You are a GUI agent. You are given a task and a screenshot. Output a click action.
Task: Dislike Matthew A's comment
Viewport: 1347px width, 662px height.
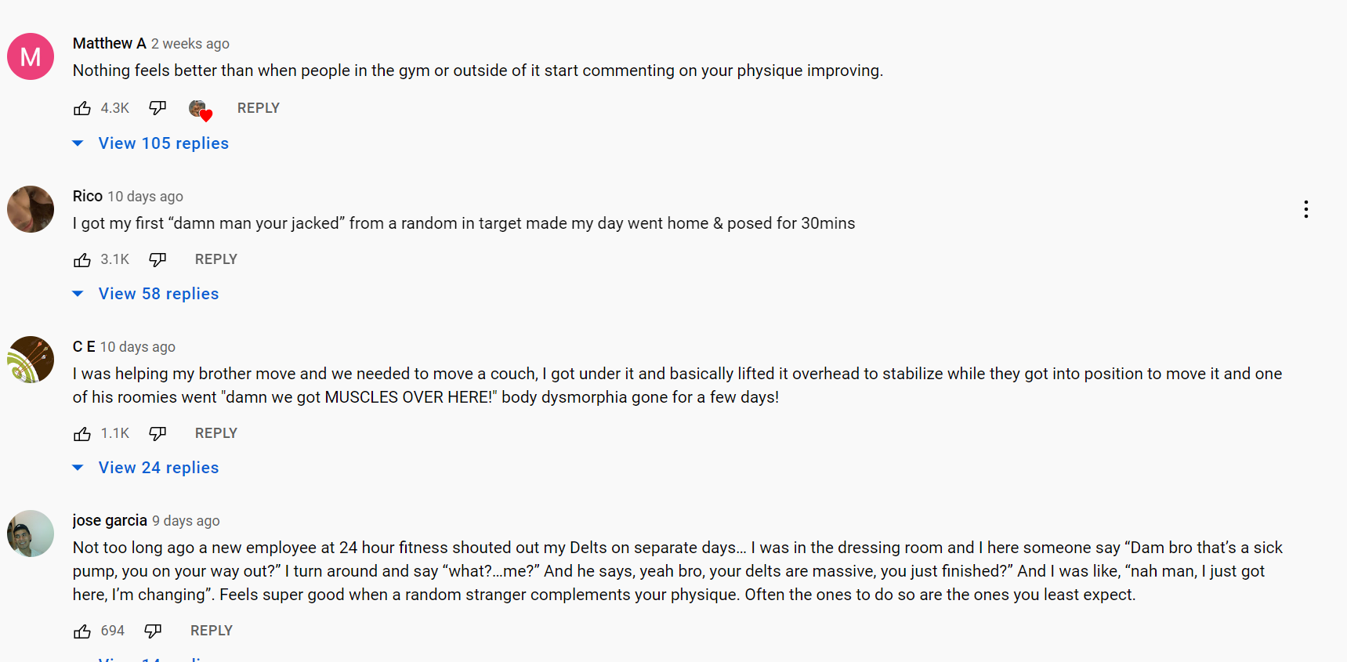158,108
